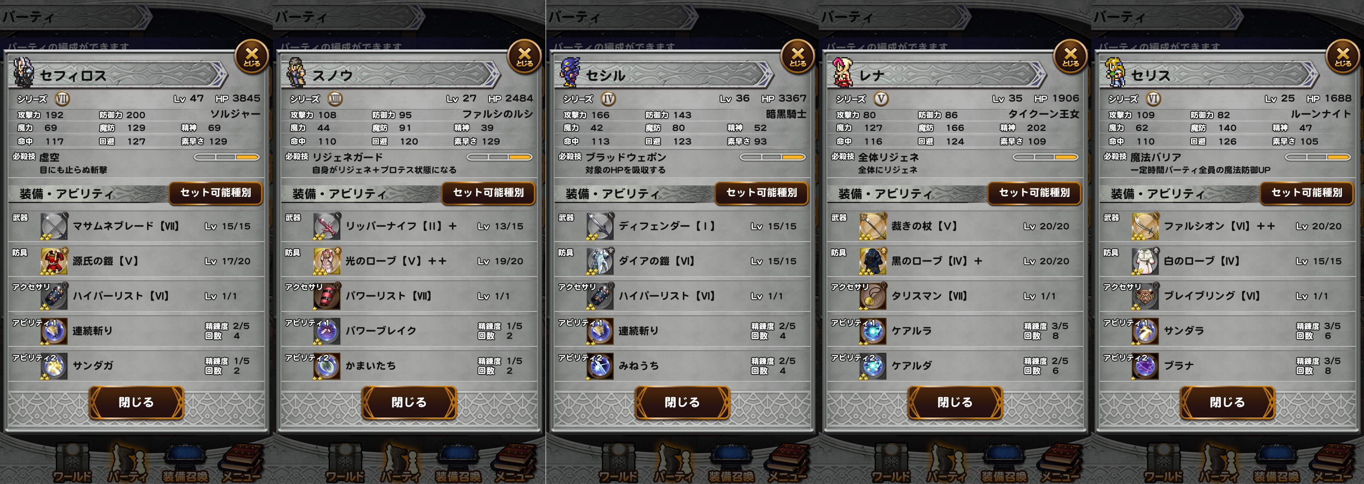This screenshot has width=1364, height=484.
Task: Tap セフィロス soul break gauge for 虚空
Action: [x=227, y=157]
